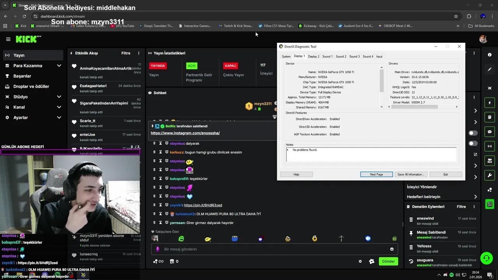This screenshot has width=498, height=280.
Task: Click Help button in DirectX tool
Action: (x=296, y=175)
